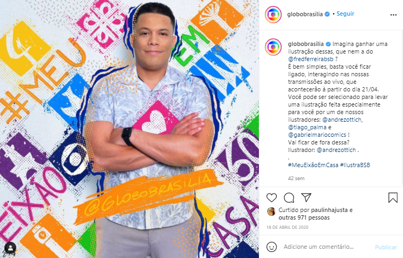Click globobrasilia avatar beside the caption
The height and width of the screenshot is (258, 403).
tap(273, 47)
